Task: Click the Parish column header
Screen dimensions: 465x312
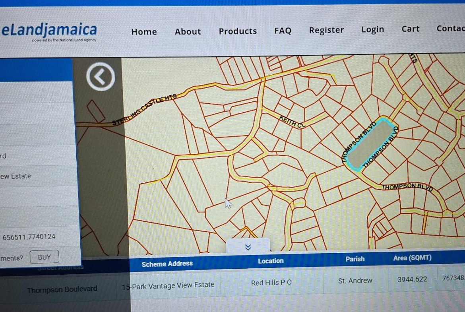Action: point(355,259)
